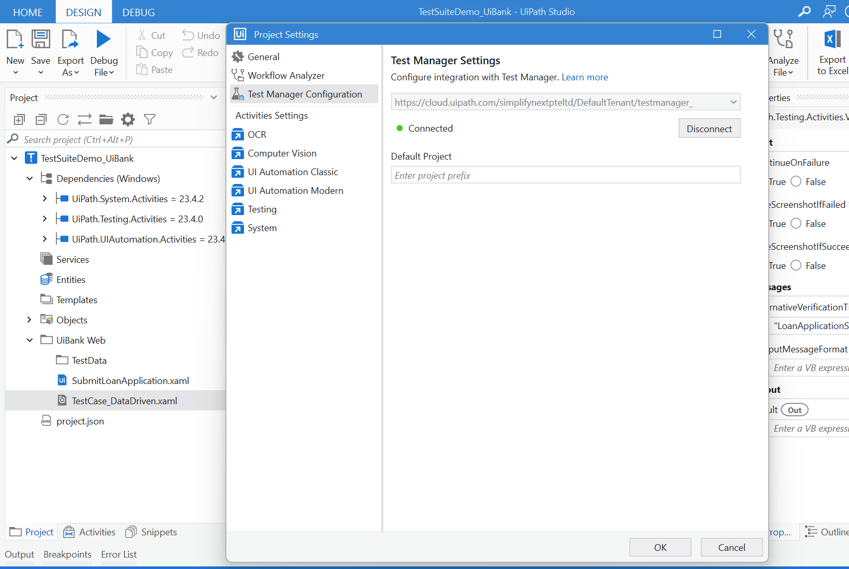The image size is (849, 569).
Task: Click the filter funnel icon in Project panel
Action: point(150,120)
